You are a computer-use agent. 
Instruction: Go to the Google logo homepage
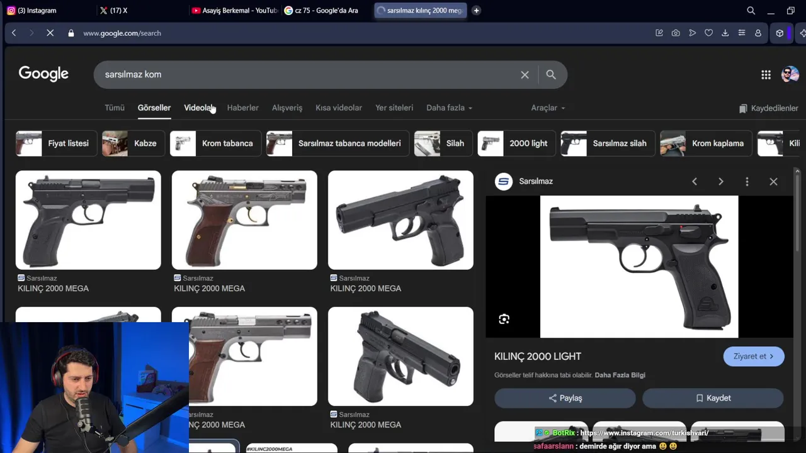[43, 74]
